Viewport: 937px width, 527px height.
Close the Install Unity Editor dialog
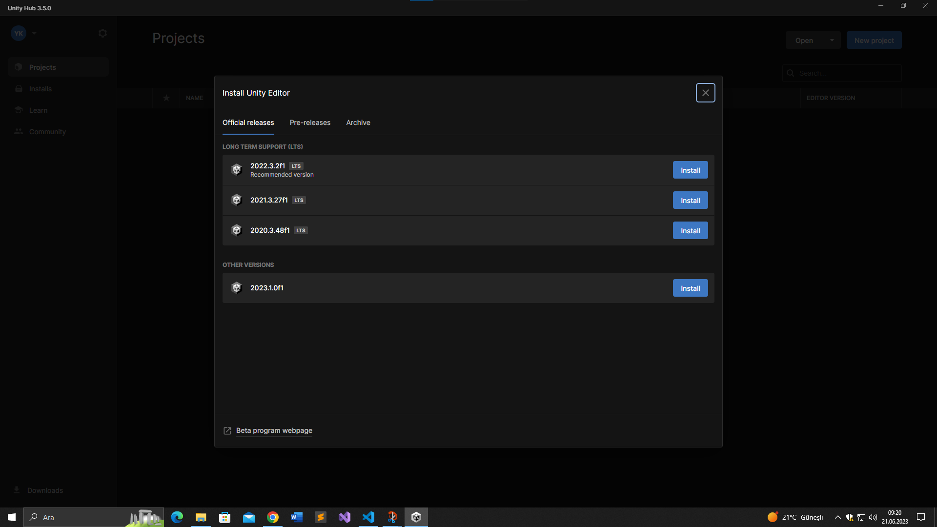click(705, 93)
